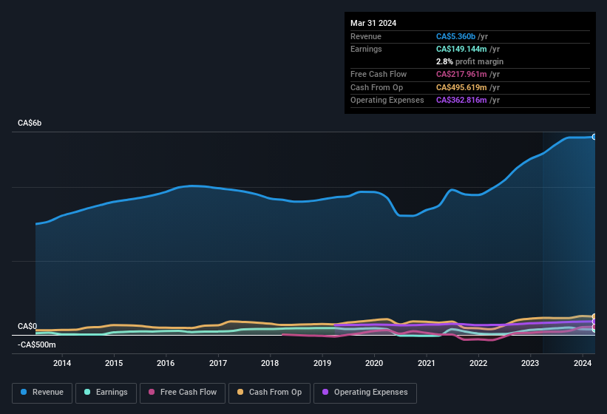Click the 2017 x-axis label
This screenshot has width=607, height=414.
pos(218,363)
